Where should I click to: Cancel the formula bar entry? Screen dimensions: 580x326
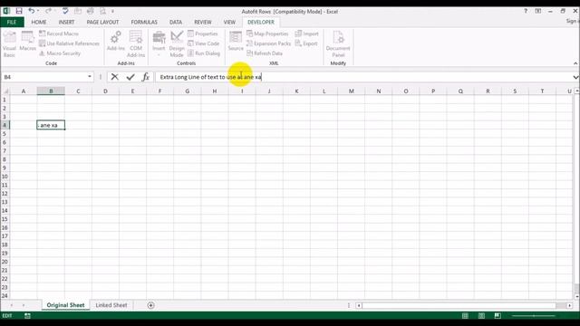(x=115, y=77)
